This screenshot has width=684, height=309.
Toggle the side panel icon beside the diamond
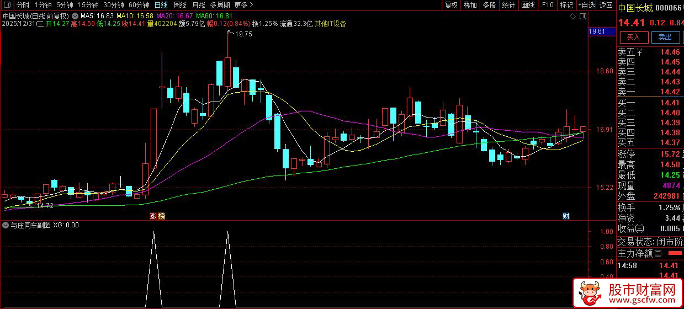pyautogui.click(x=582, y=16)
